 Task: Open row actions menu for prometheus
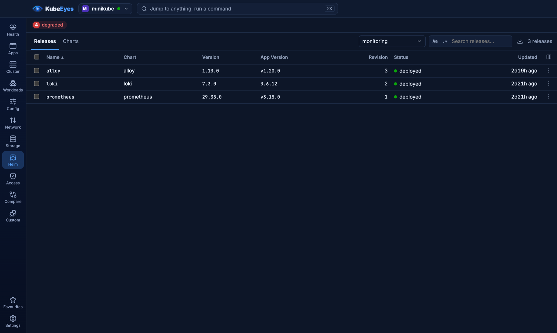[549, 96]
